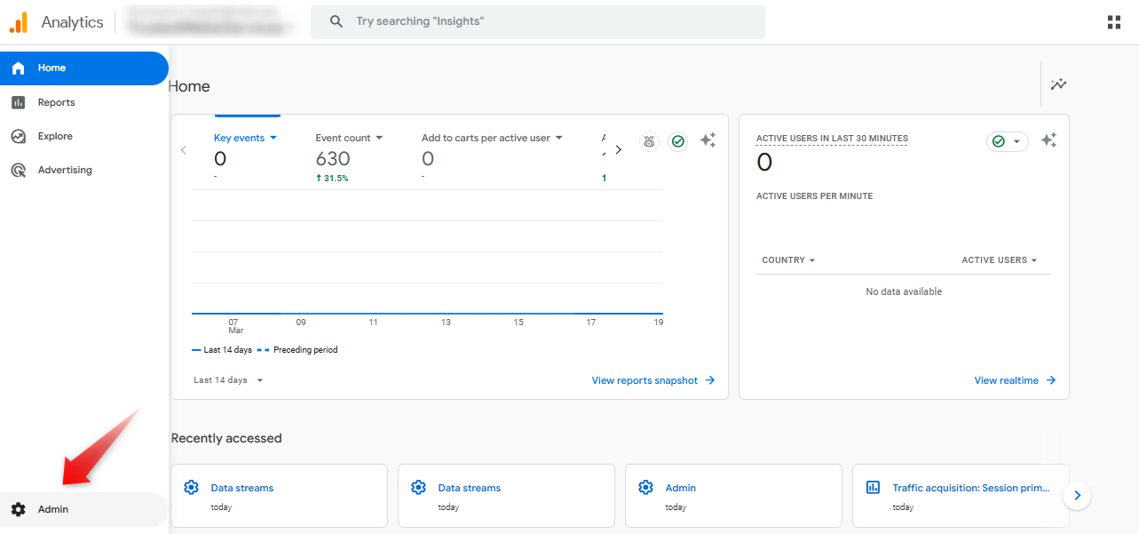This screenshot has height=534, width=1139.
Task: Click the search magnifier icon
Action: (336, 21)
